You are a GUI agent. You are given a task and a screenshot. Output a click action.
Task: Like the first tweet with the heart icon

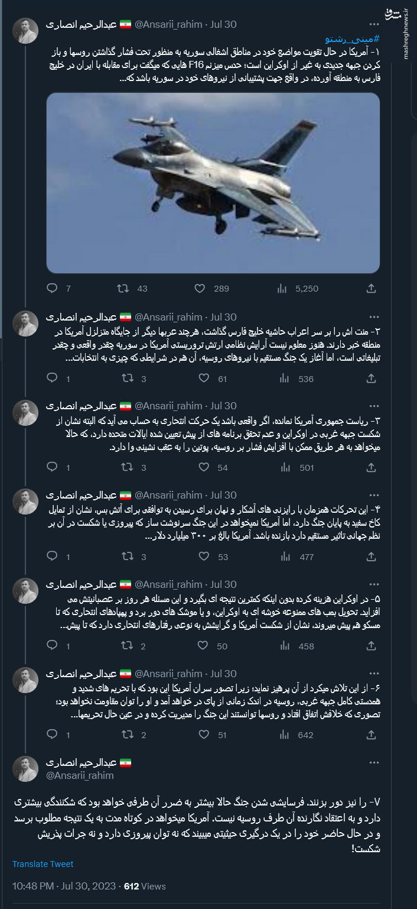pyautogui.click(x=204, y=289)
